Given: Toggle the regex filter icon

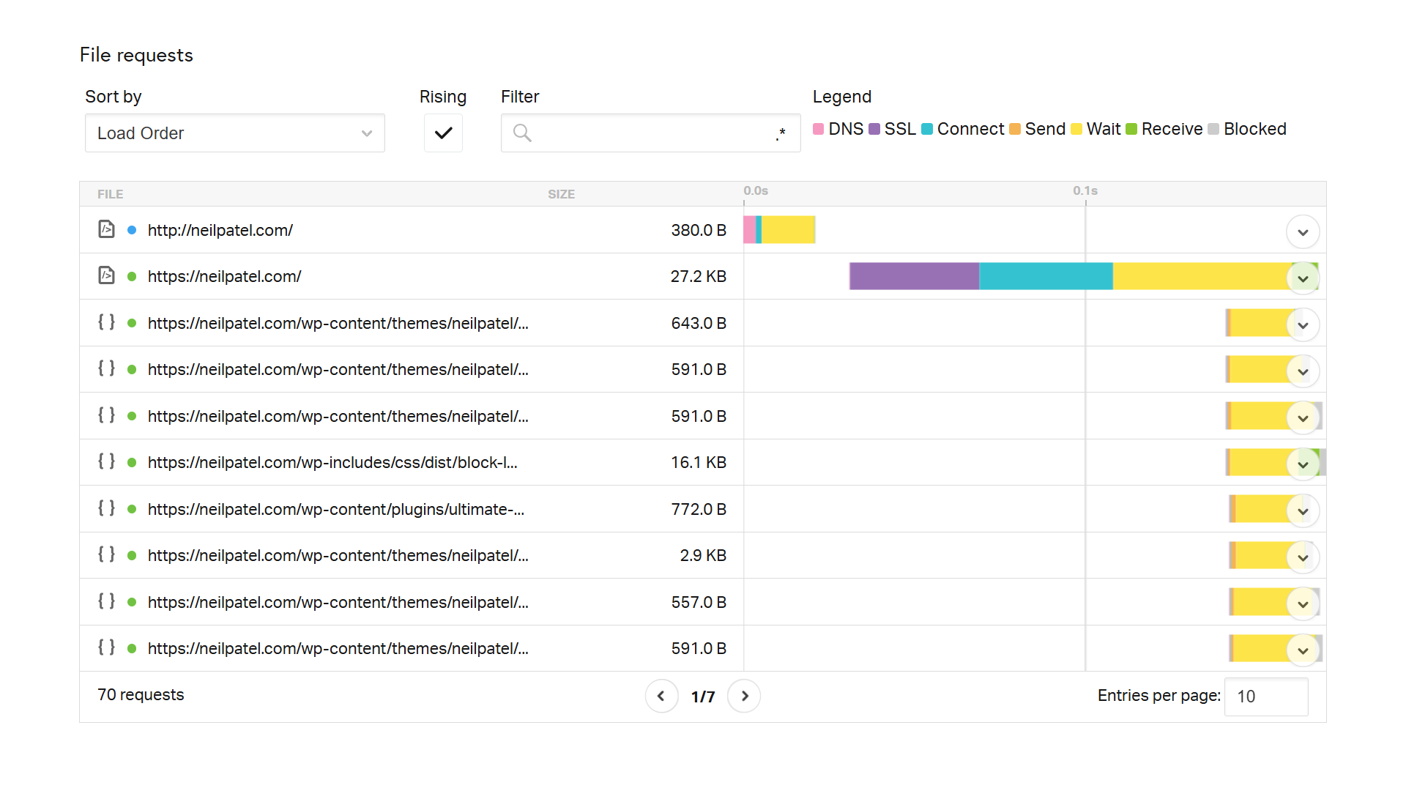Looking at the screenshot, I should (x=781, y=134).
